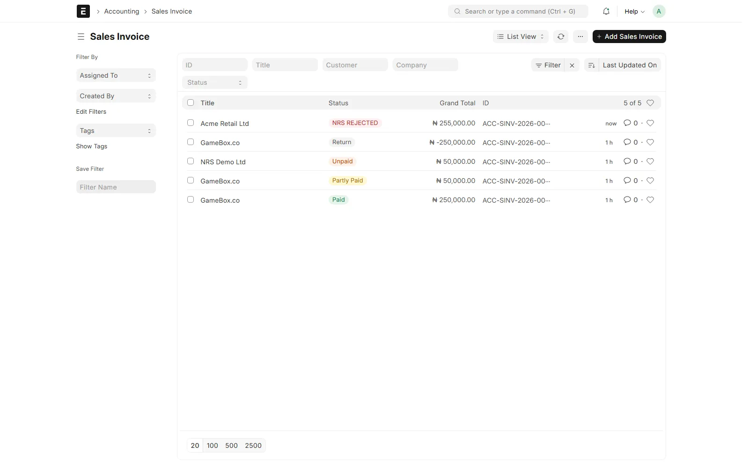This screenshot has height=468, width=749.
Task: Open the Help dropdown menu
Action: pos(634,11)
